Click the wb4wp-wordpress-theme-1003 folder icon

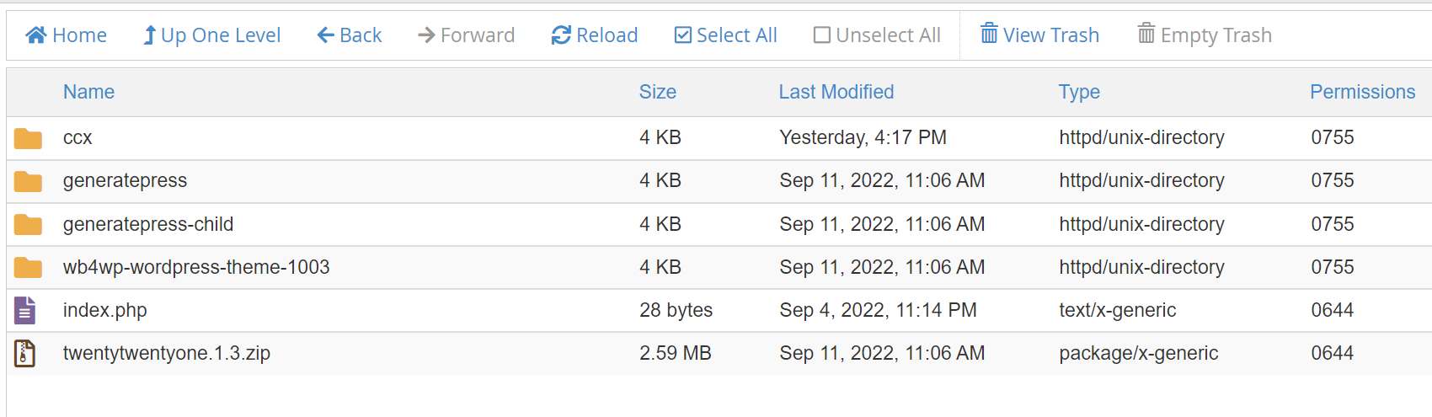28,268
